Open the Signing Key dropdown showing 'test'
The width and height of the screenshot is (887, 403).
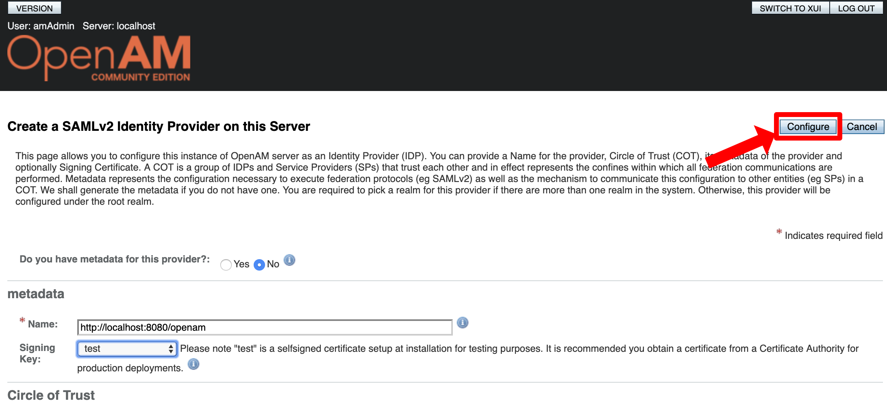127,349
